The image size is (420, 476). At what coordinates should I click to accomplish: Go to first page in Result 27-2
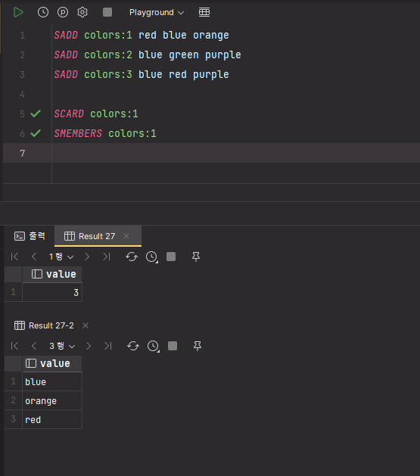(14, 346)
